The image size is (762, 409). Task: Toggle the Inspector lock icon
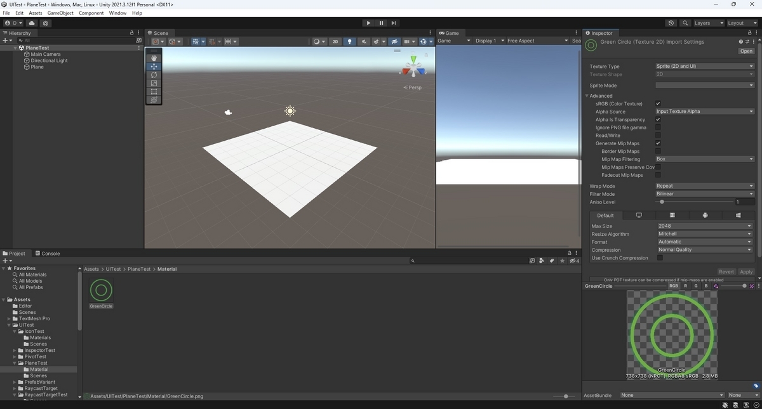(749, 33)
